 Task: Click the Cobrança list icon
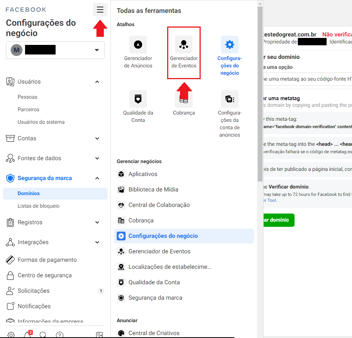121,221
